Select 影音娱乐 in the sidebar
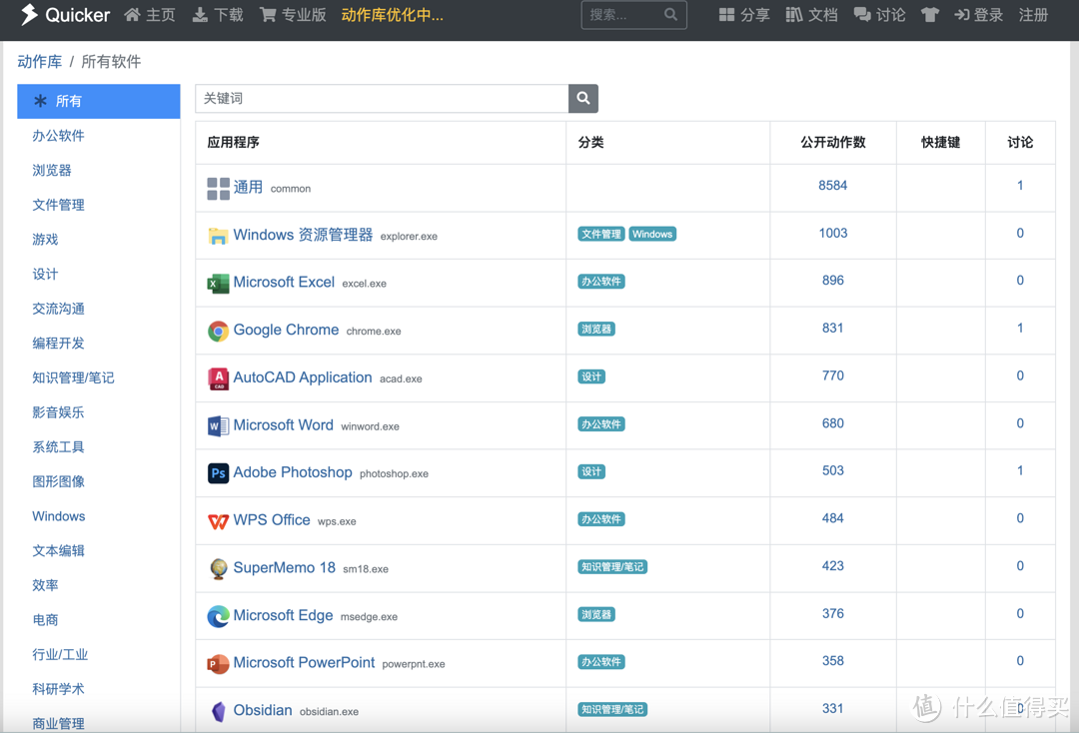 pos(59,411)
